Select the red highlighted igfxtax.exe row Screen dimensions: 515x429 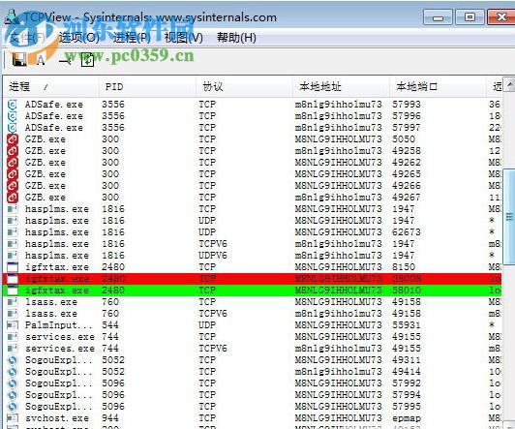pyautogui.click(x=253, y=279)
